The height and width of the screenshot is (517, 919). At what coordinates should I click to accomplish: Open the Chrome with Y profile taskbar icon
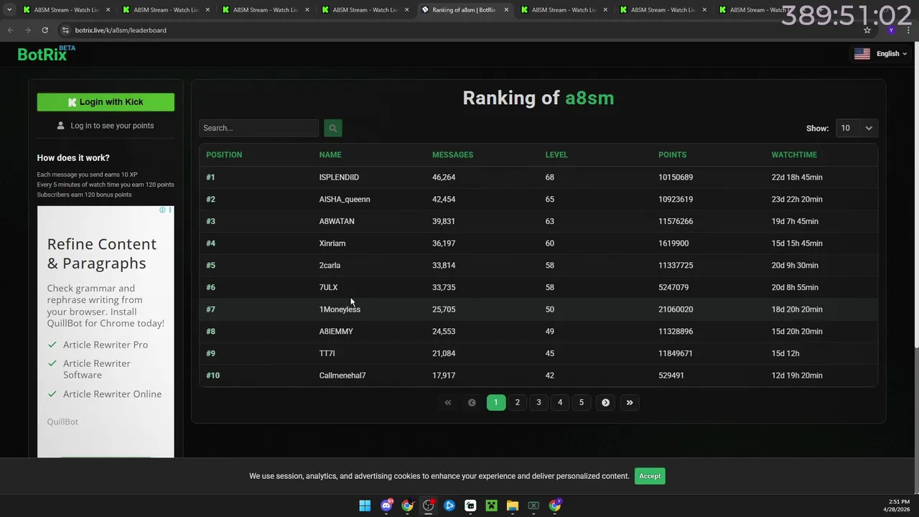(555, 506)
